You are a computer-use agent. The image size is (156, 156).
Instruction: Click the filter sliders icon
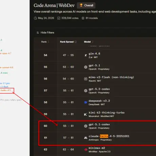pyautogui.click(x=38, y=33)
